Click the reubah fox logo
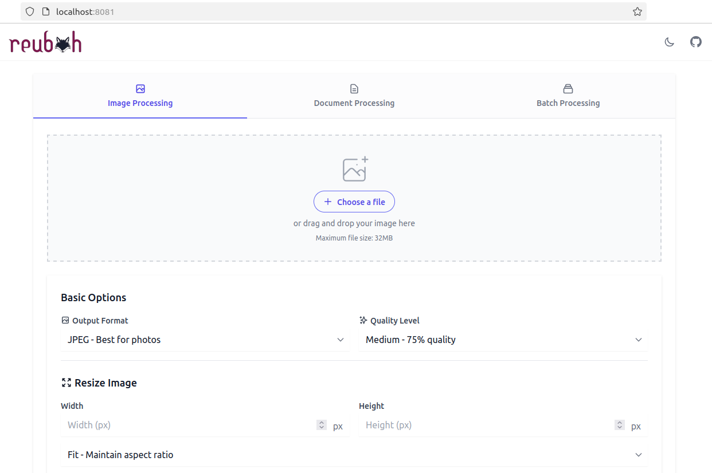 [x=46, y=44]
